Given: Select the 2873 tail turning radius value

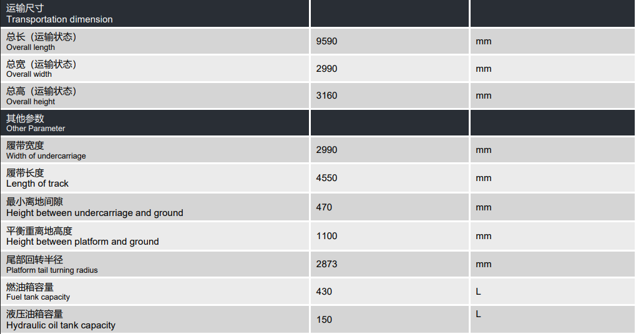Looking at the screenshot, I should coord(326,264).
